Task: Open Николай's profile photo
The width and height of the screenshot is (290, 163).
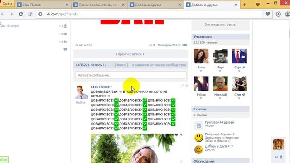Action: (x=220, y=83)
